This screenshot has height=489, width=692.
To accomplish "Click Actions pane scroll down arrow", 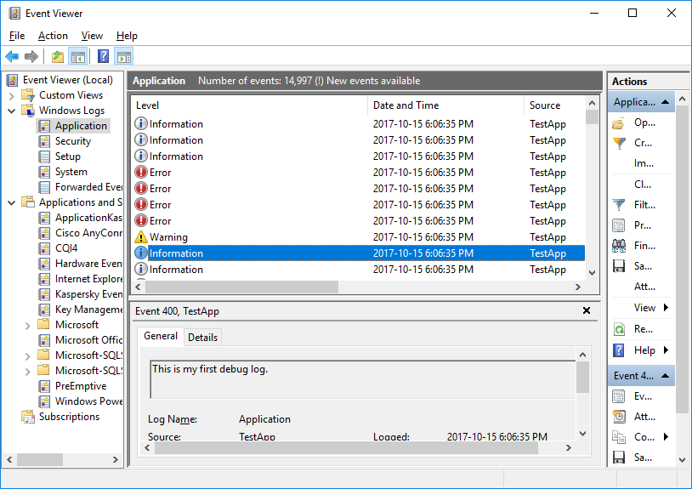I will pos(683,460).
